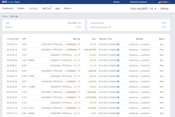Screen dimensions: 175x117
Task: Click the 0.00016597 earning value
Action: [46, 92]
